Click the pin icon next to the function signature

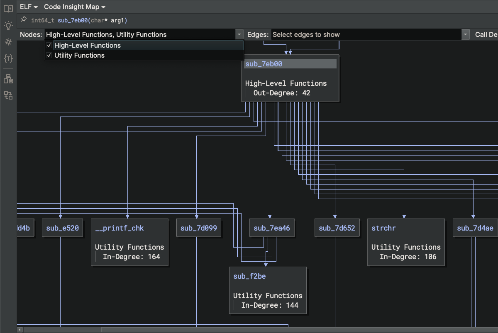click(24, 19)
